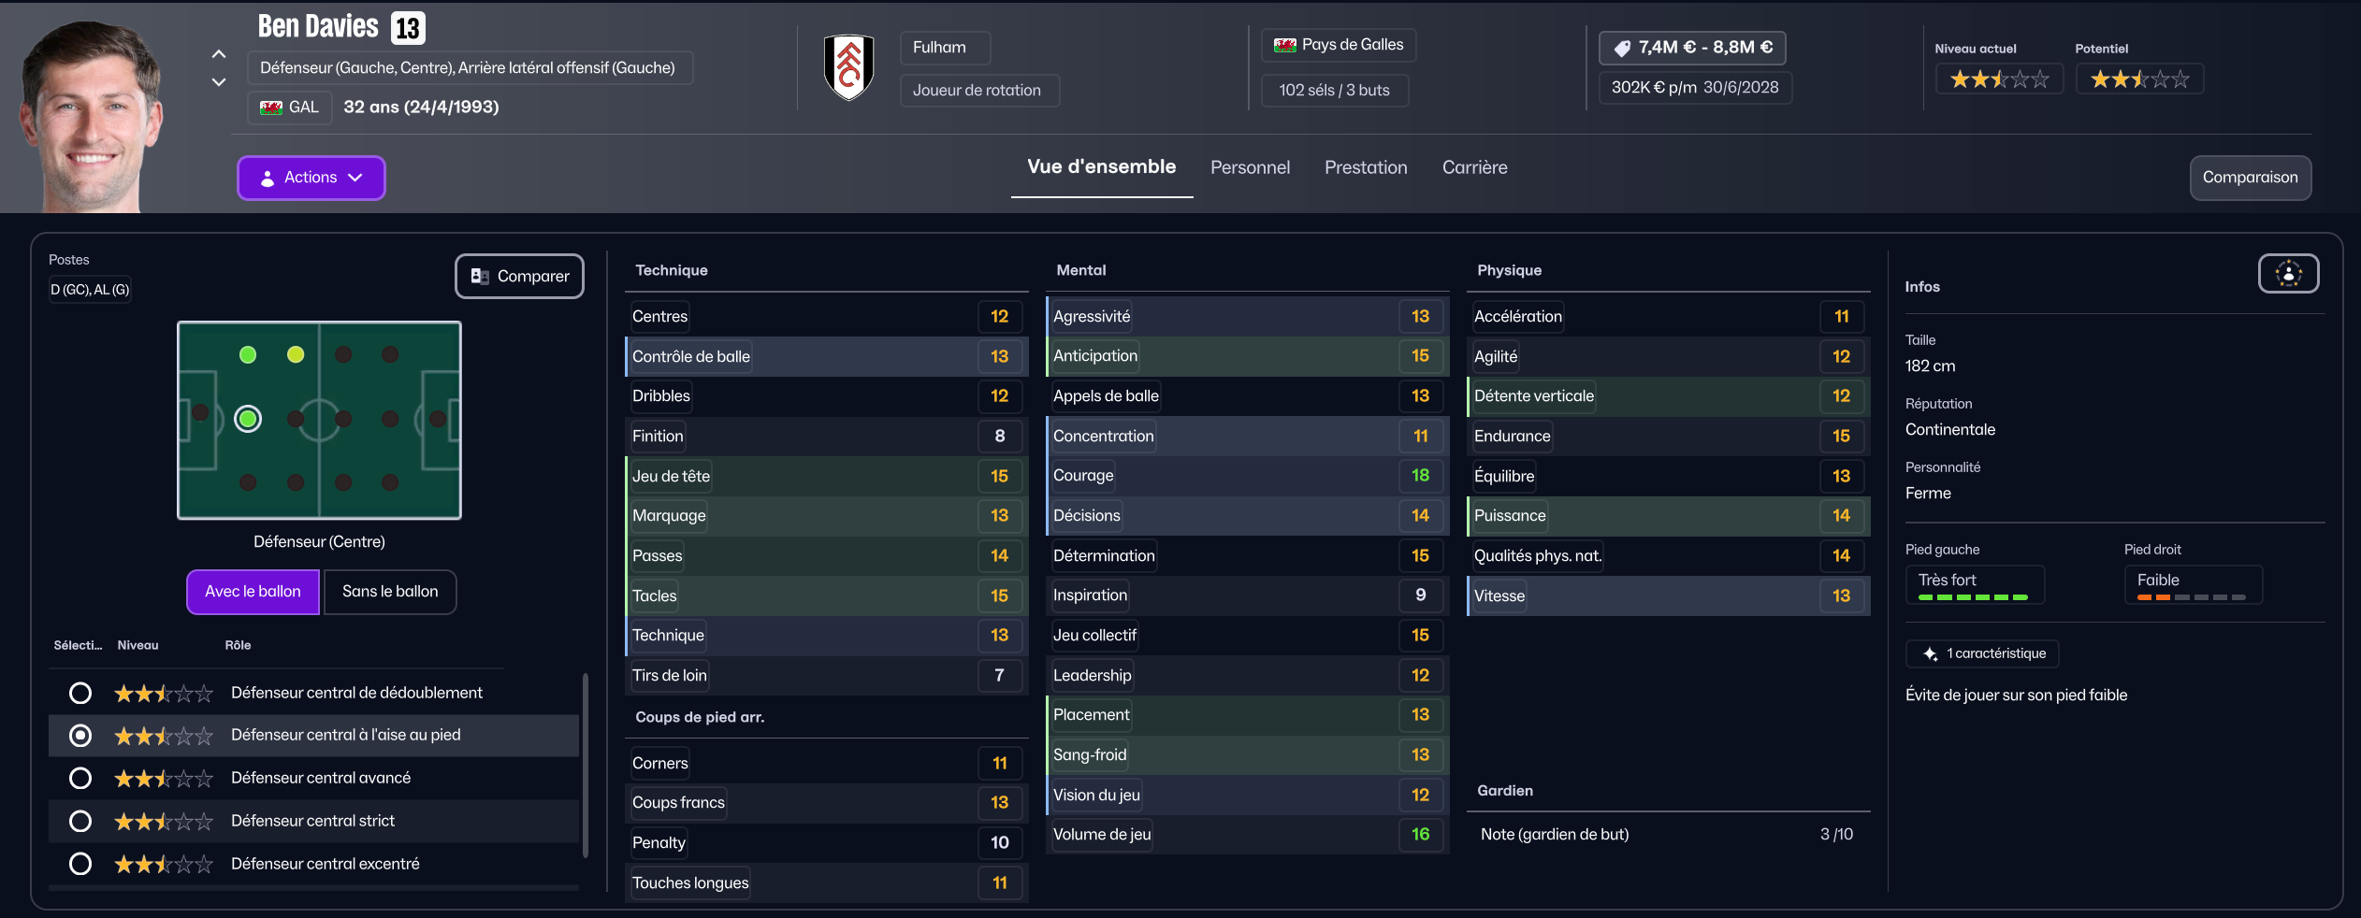Click the player icon button in Infos panel
Screen dimensions: 2361x918
point(2288,274)
